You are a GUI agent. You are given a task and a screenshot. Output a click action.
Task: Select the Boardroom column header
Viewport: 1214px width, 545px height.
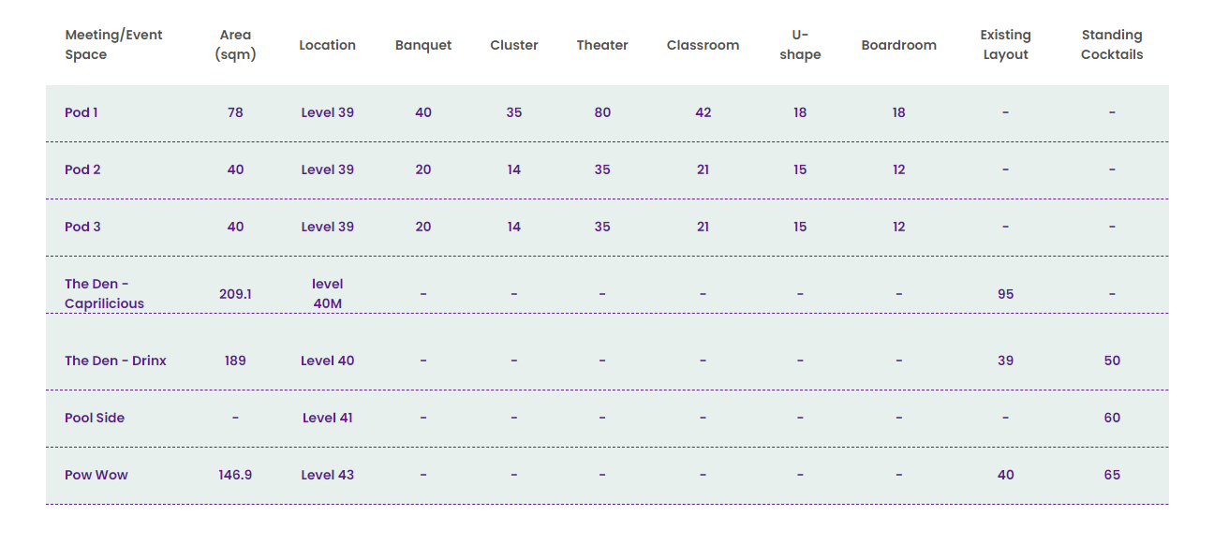point(898,45)
